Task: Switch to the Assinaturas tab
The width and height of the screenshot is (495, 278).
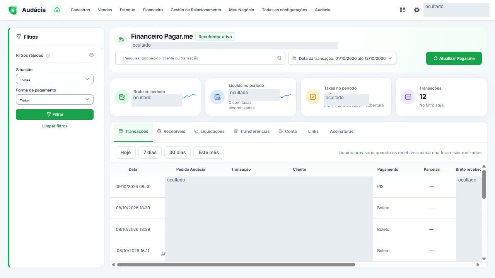Action: pyautogui.click(x=341, y=132)
